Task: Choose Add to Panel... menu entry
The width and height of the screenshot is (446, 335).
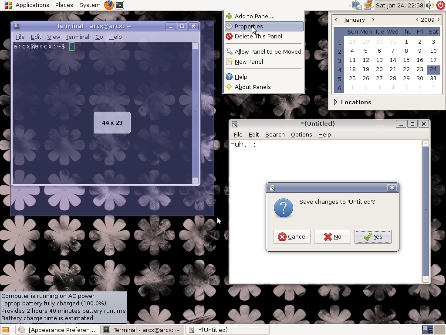Action: (x=264, y=16)
